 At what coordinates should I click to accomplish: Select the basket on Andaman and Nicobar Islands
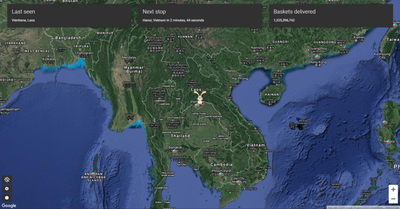click(94, 174)
